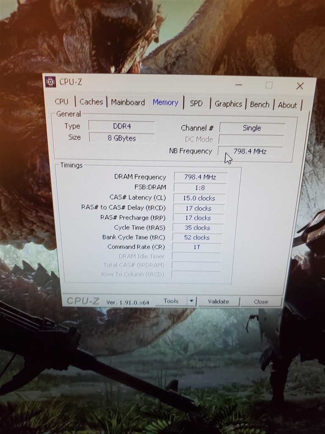Switch to the Bench tab
The width and height of the screenshot is (325, 434).
tap(259, 105)
